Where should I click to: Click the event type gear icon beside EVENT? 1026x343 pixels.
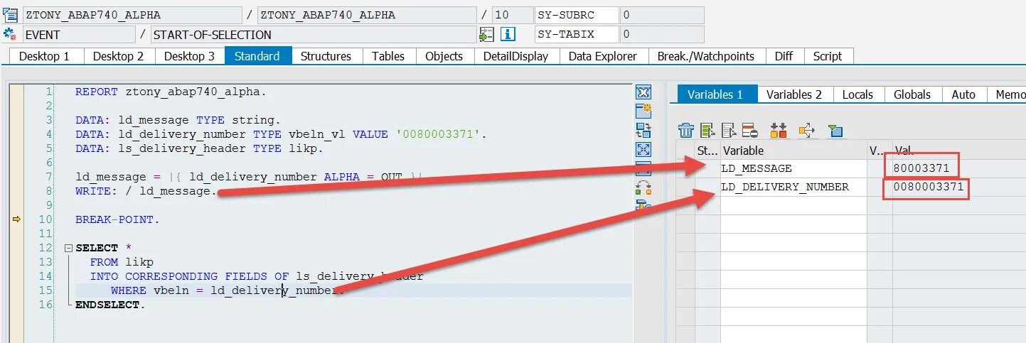[x=10, y=34]
